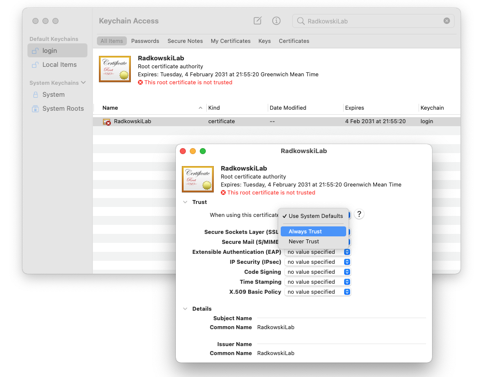
Task: Click the search field containing RadkowskiLab
Action: [373, 21]
